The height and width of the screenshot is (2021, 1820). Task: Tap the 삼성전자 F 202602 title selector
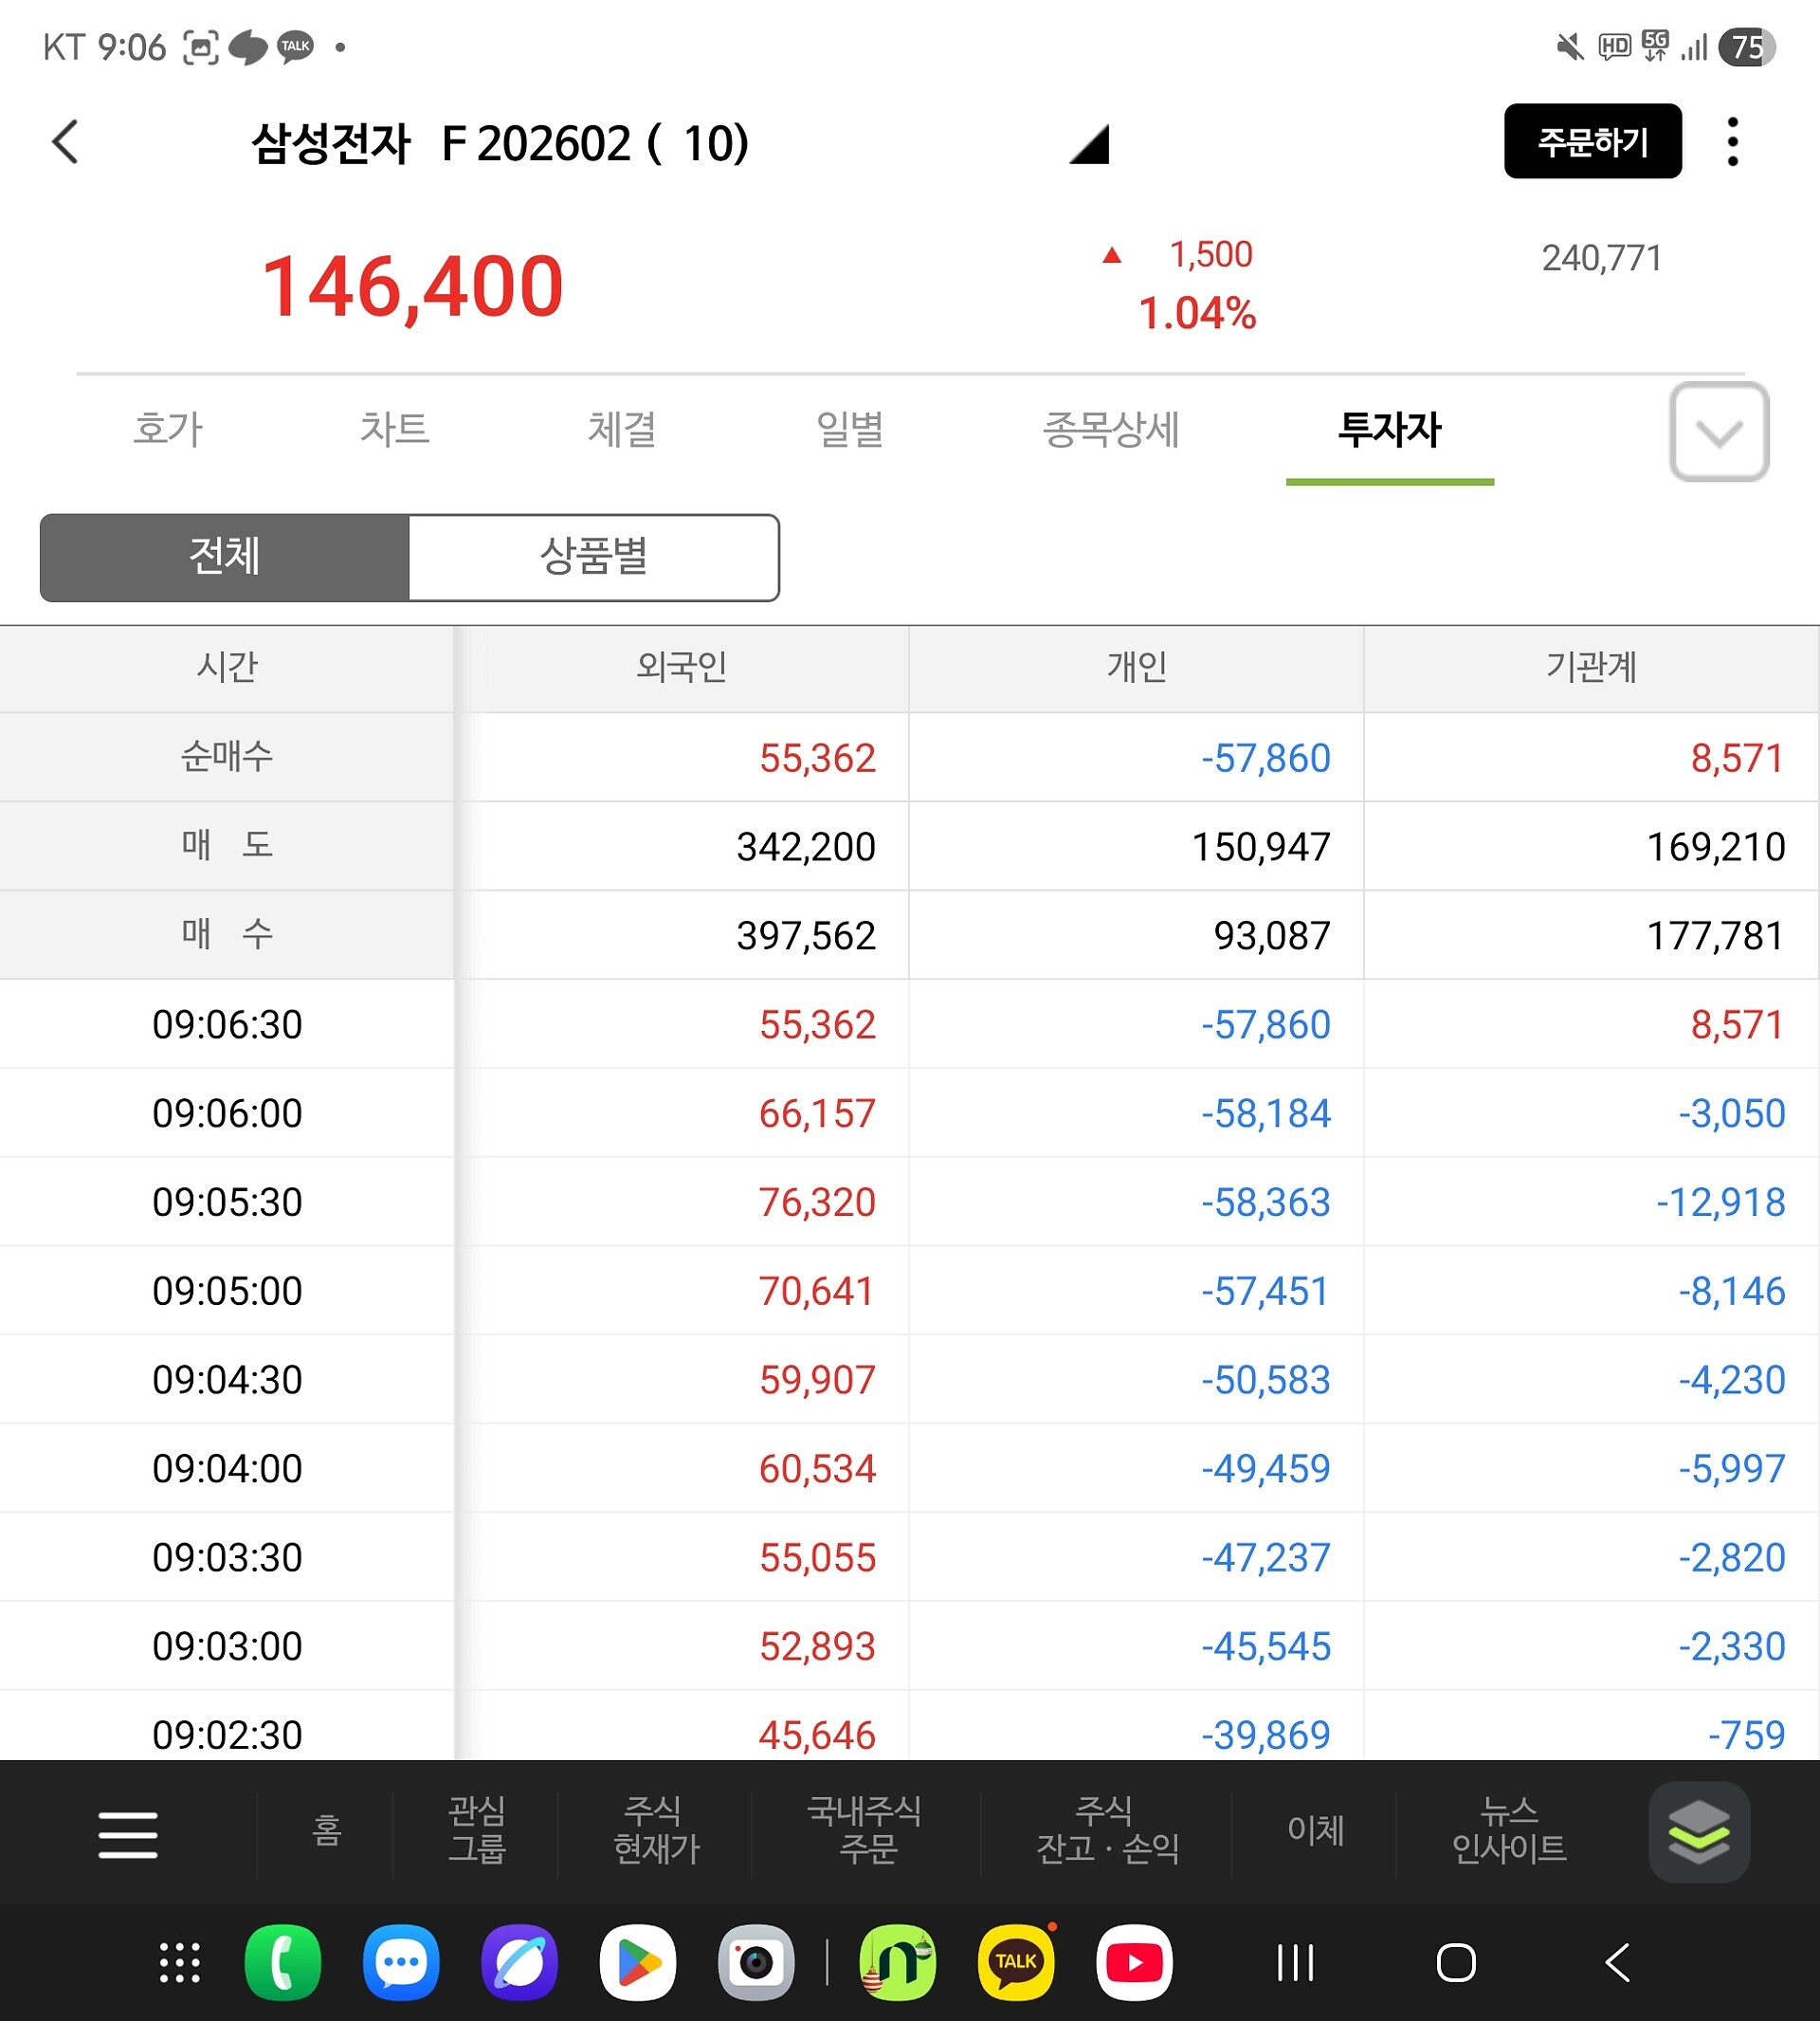[500, 143]
